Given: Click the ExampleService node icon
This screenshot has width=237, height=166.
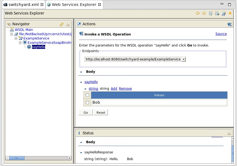Looking at the screenshot, I should (x=20, y=38).
